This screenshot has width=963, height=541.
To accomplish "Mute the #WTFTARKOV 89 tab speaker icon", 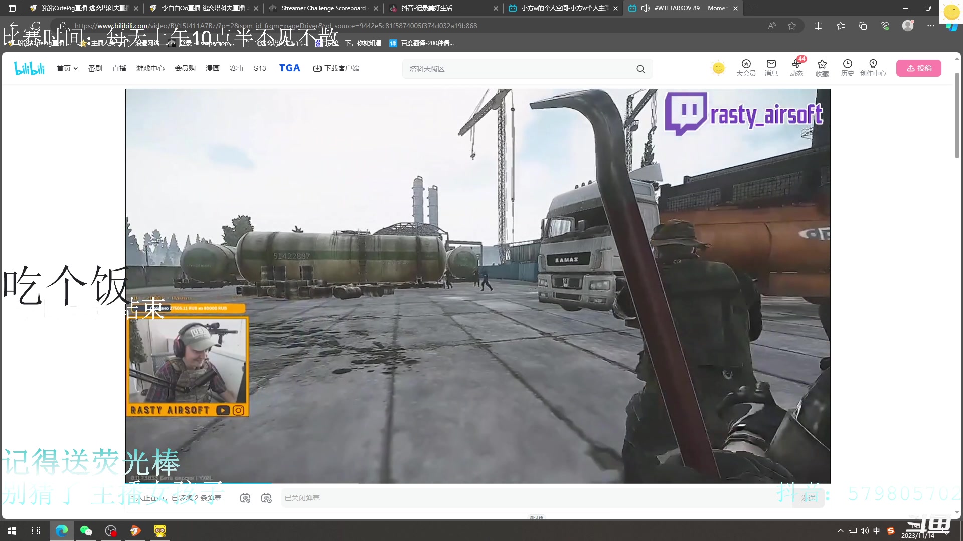I will coord(646,8).
